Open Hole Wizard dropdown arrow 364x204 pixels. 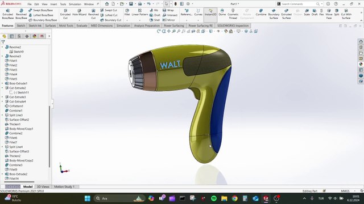[x=79, y=20]
